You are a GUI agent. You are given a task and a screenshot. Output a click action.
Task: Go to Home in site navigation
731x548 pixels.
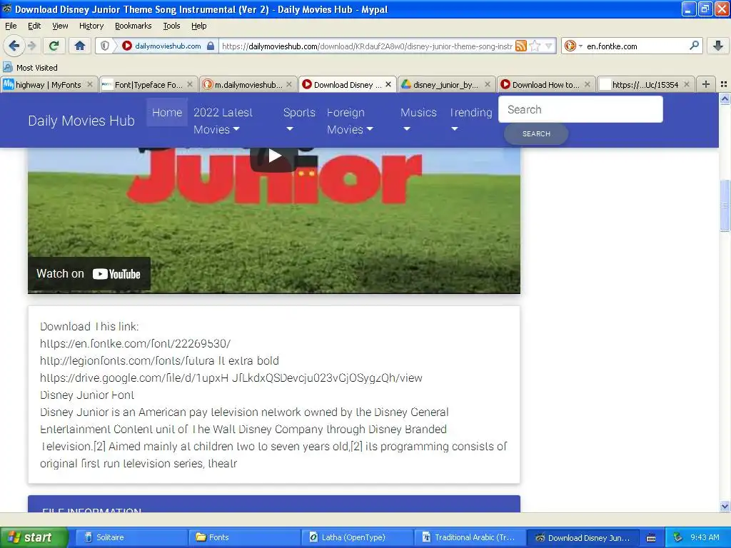coord(167,112)
